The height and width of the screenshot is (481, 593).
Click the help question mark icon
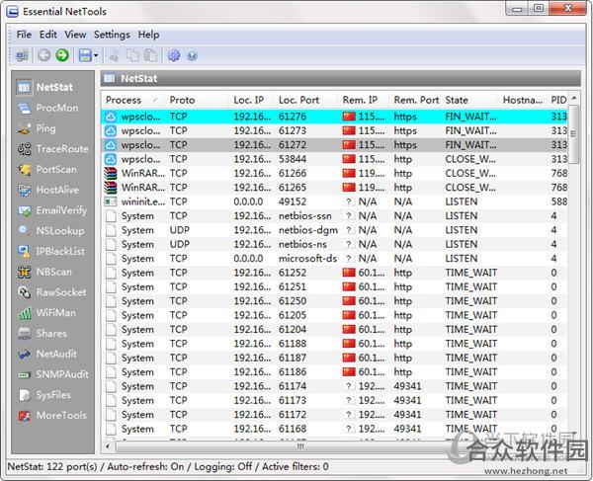(192, 55)
